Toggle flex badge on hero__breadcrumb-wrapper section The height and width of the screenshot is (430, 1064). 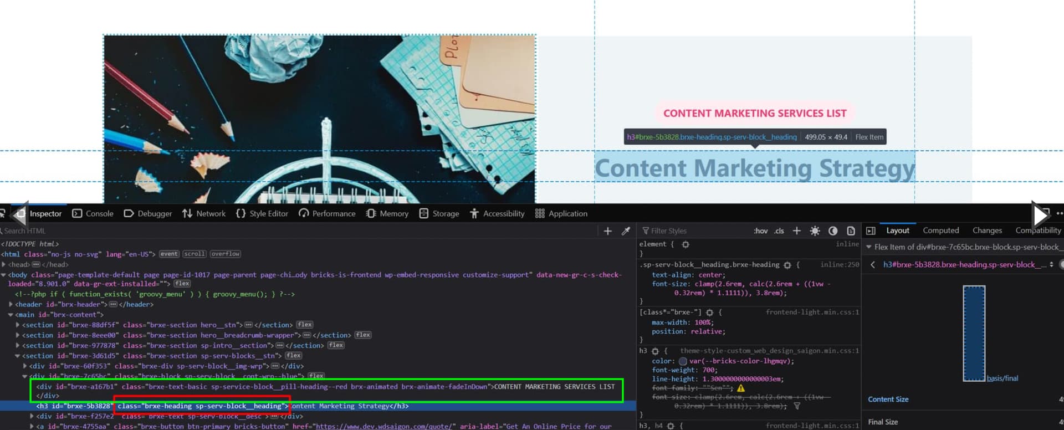click(363, 335)
